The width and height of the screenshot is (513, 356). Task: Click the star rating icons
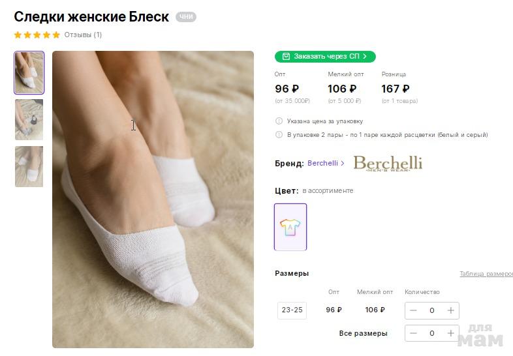click(37, 35)
